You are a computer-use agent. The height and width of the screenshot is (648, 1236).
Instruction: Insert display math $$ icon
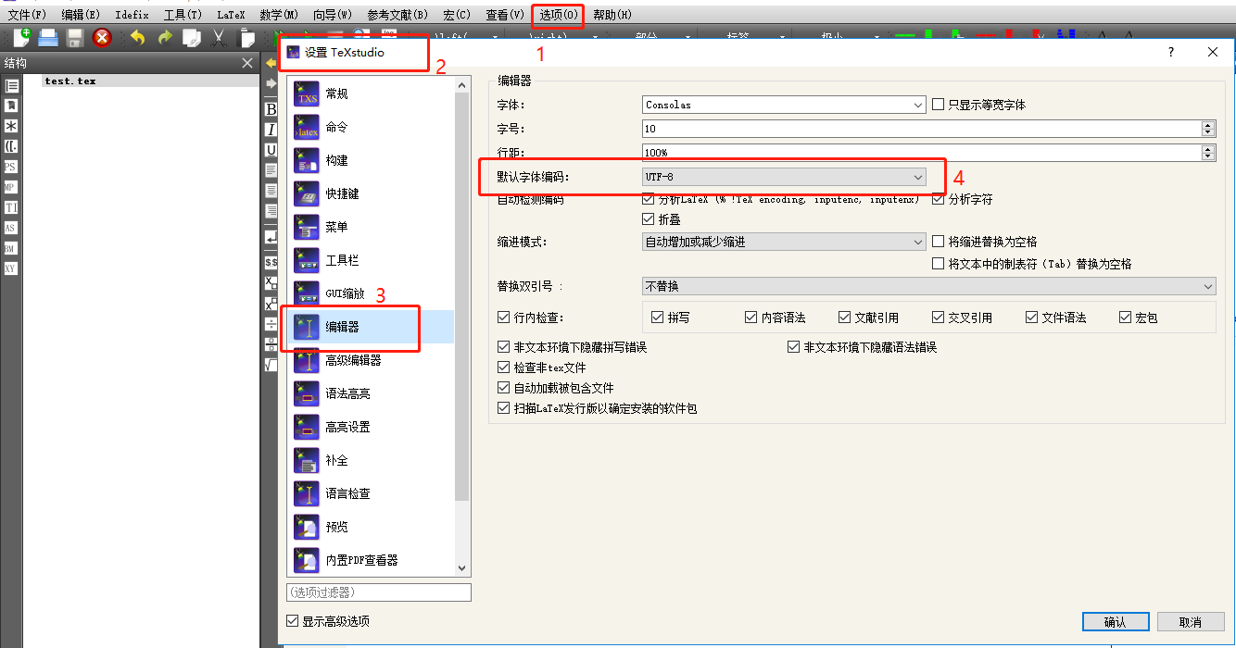(x=271, y=263)
